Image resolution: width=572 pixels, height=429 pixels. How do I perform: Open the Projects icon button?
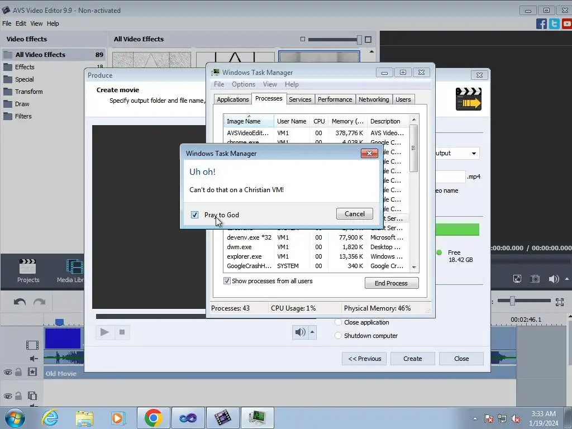(x=28, y=271)
